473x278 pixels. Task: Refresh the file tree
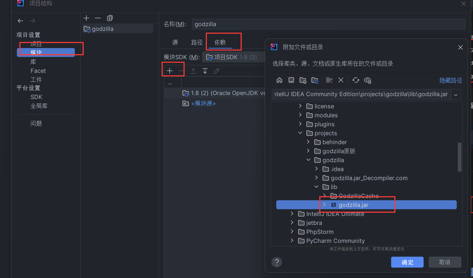356,80
